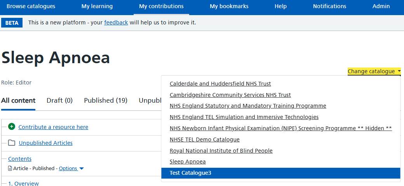Click the green plus contribute icon

pos(12,127)
